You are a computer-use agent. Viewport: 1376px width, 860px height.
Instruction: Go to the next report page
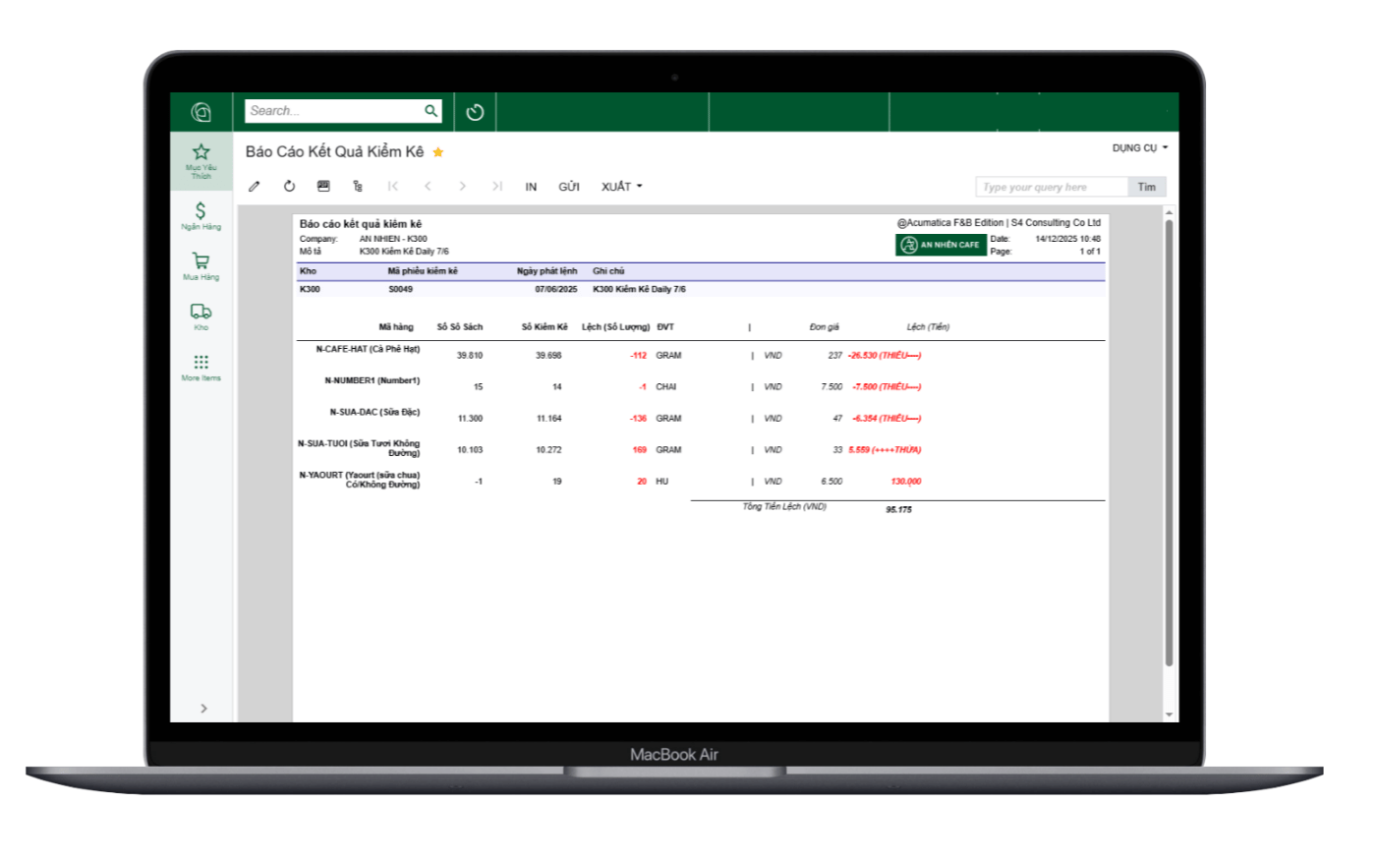[462, 187]
